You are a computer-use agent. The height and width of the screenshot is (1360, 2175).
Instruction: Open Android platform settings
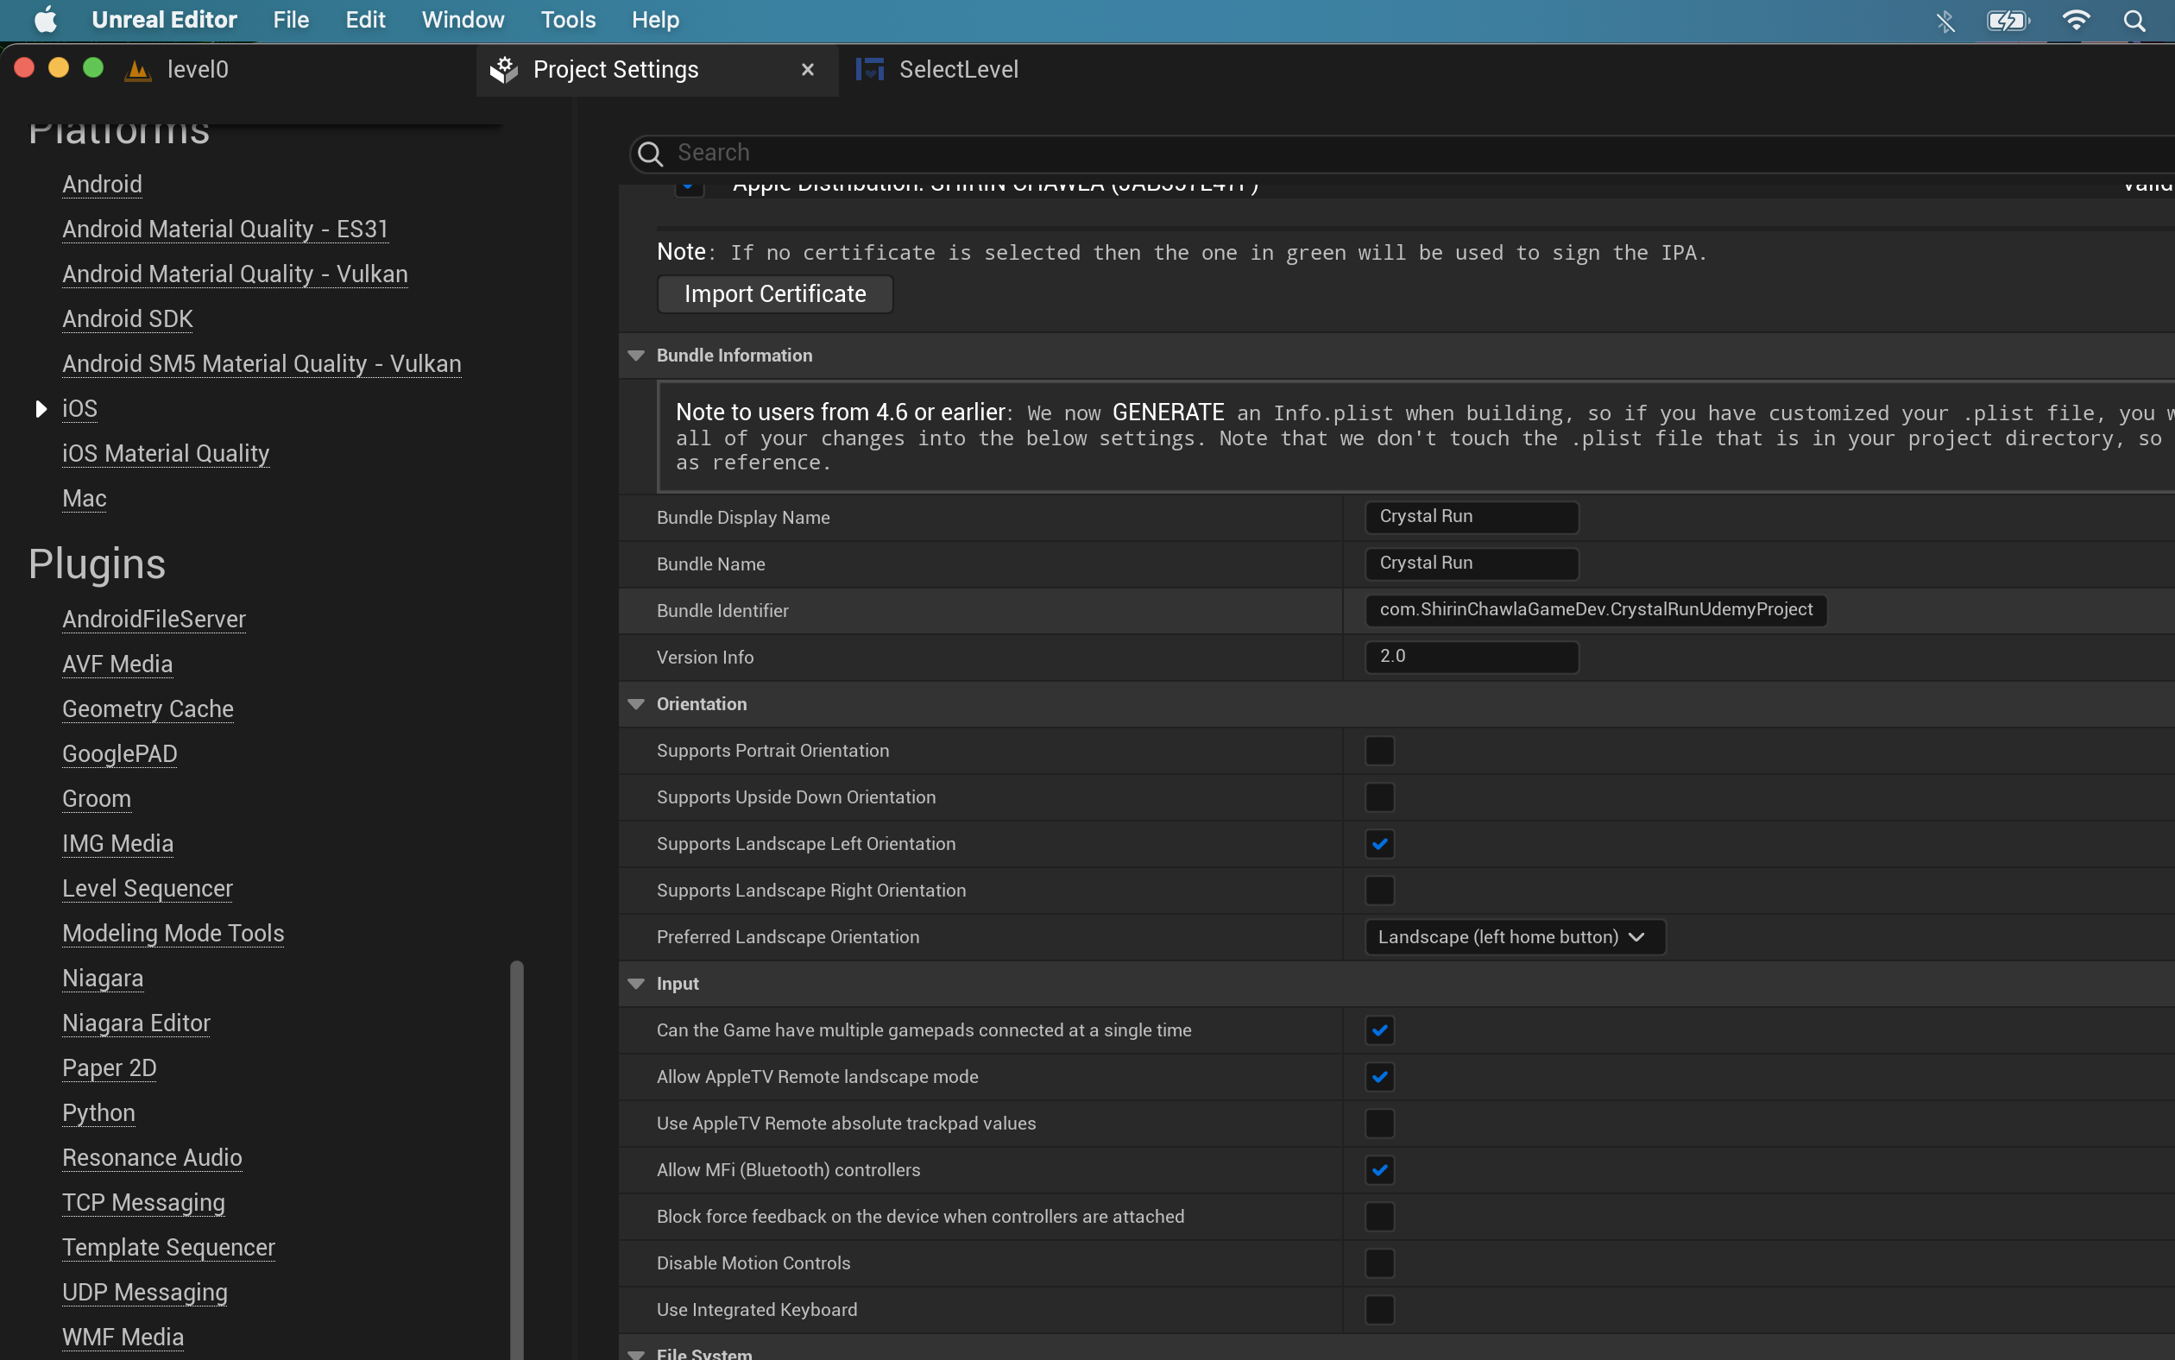[x=103, y=185]
